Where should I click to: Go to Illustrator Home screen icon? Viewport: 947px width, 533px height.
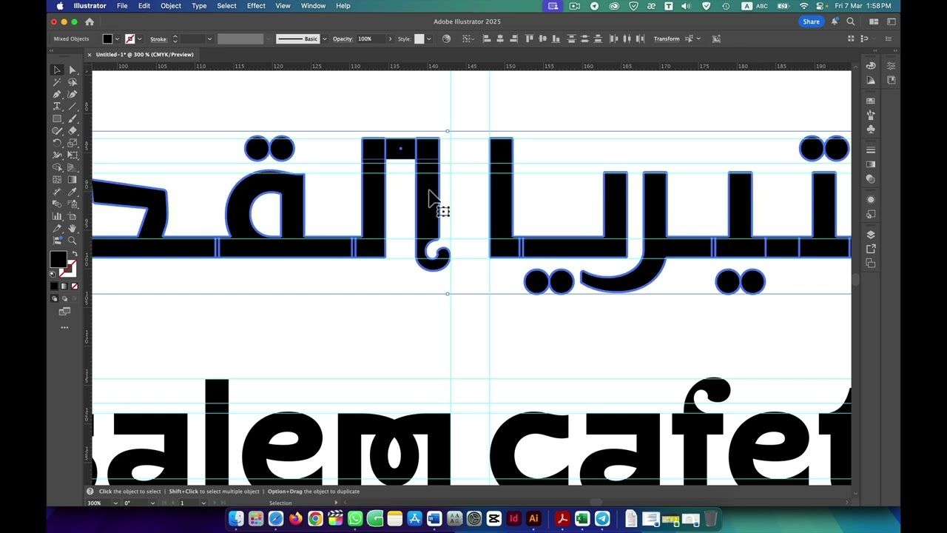90,22
